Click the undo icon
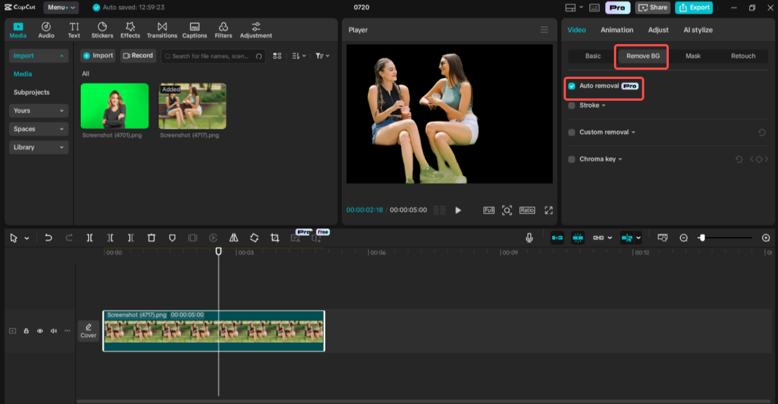 (48, 237)
